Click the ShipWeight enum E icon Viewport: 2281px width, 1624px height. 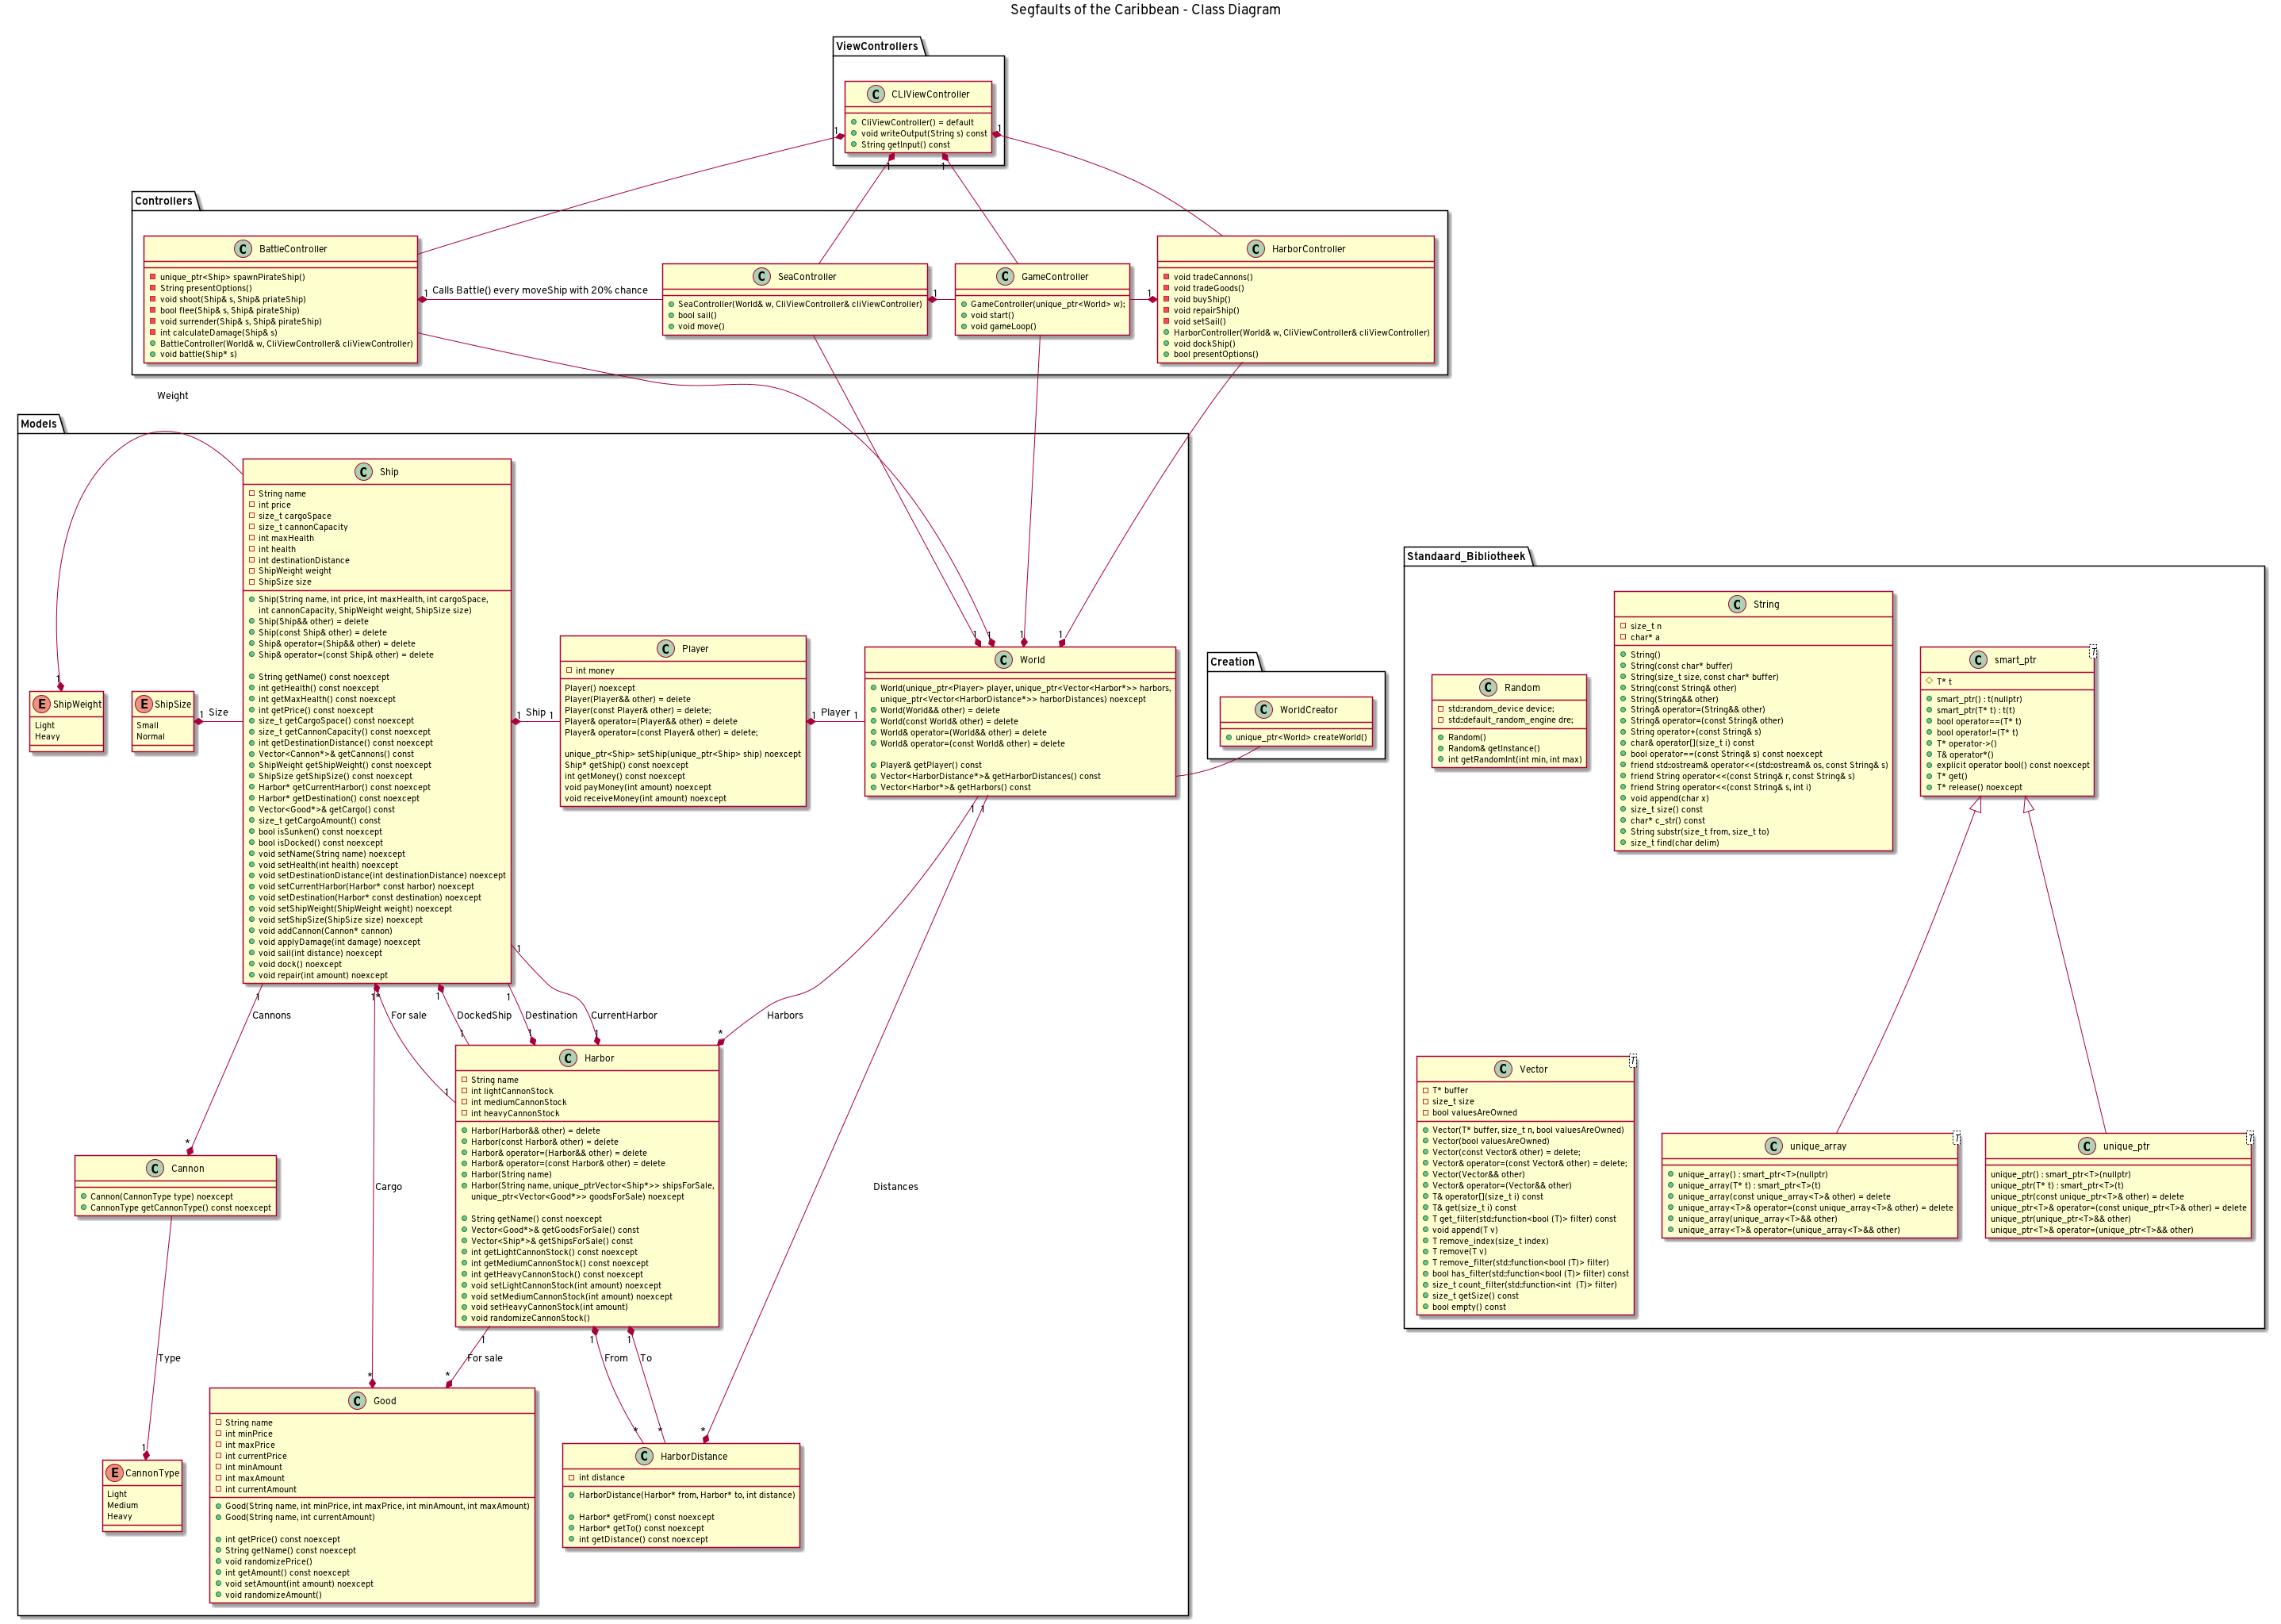pos(41,704)
